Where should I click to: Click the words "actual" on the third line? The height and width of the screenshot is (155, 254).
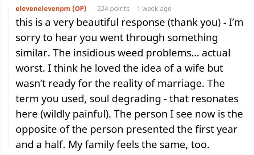coord(216,53)
